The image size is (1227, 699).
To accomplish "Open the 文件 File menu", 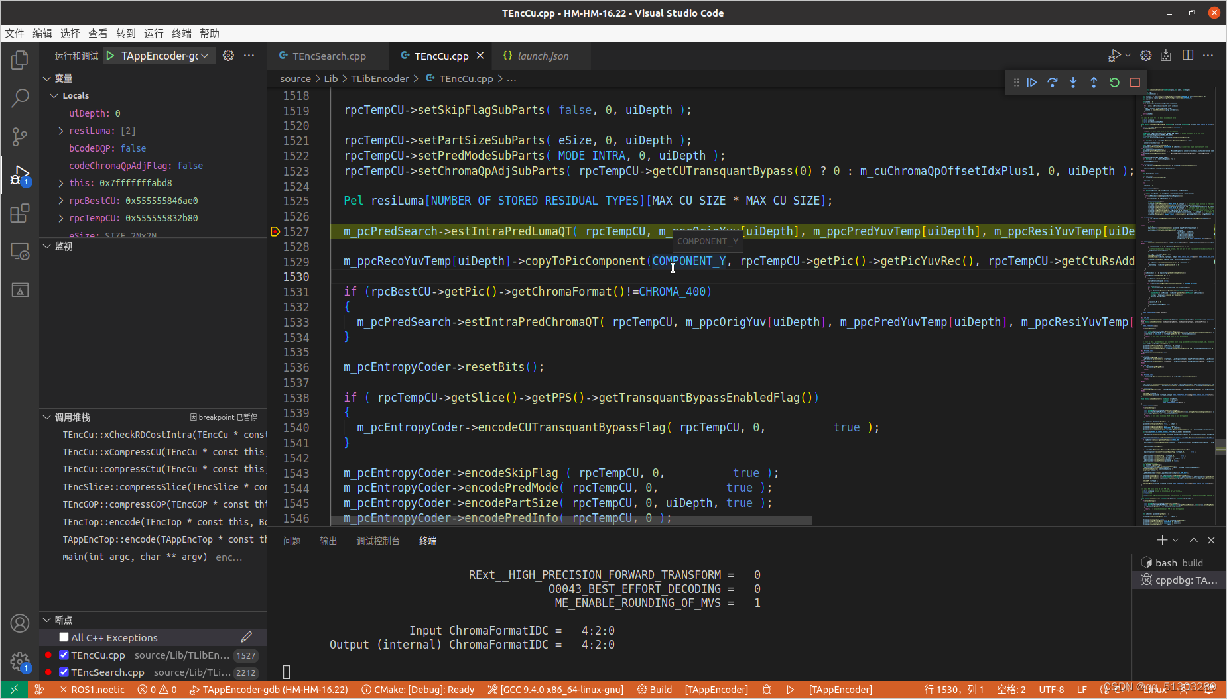I will (x=14, y=33).
